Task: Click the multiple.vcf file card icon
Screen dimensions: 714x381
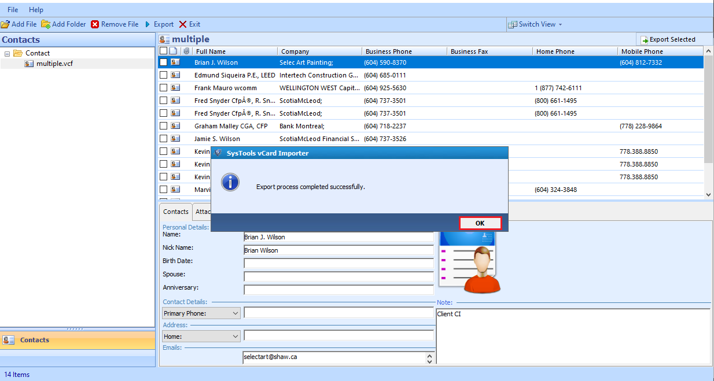Action: pyautogui.click(x=29, y=64)
